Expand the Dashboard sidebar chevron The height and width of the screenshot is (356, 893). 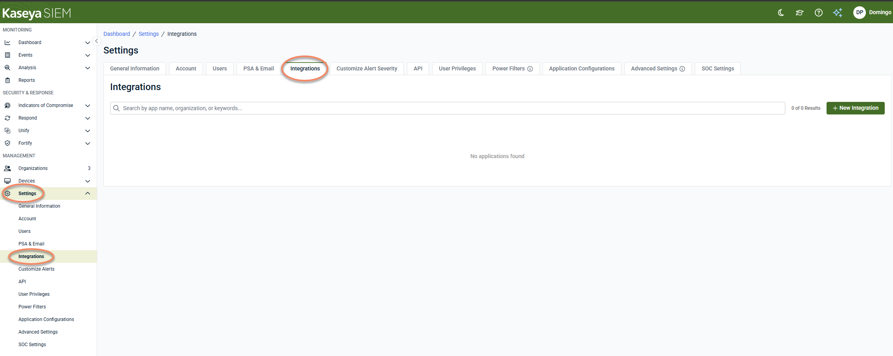(88, 42)
